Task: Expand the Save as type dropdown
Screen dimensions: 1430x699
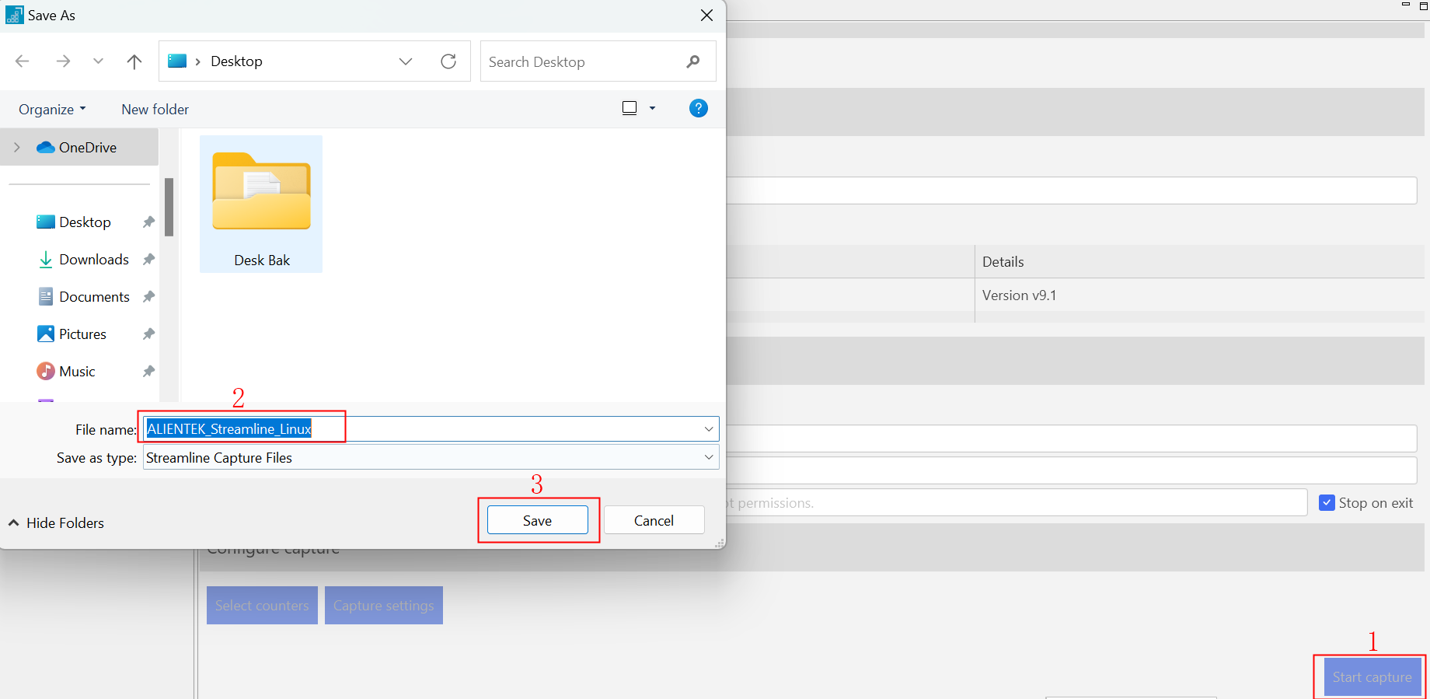Action: (708, 457)
